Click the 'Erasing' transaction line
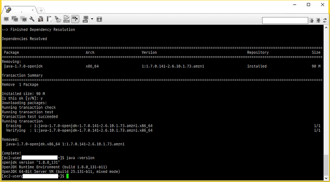 coord(79,126)
